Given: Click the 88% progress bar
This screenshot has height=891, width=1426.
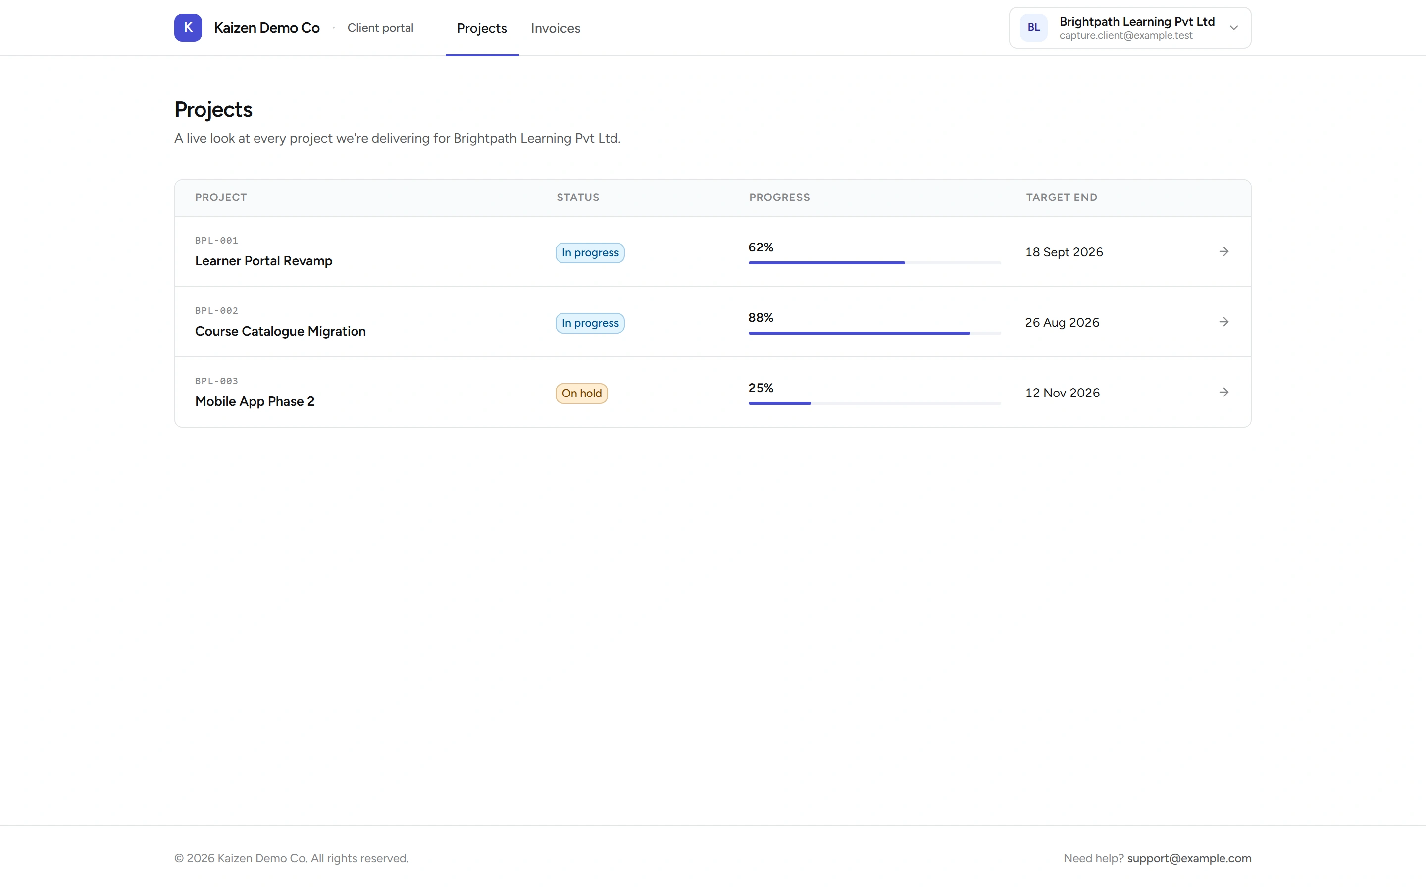Looking at the screenshot, I should pyautogui.click(x=874, y=333).
